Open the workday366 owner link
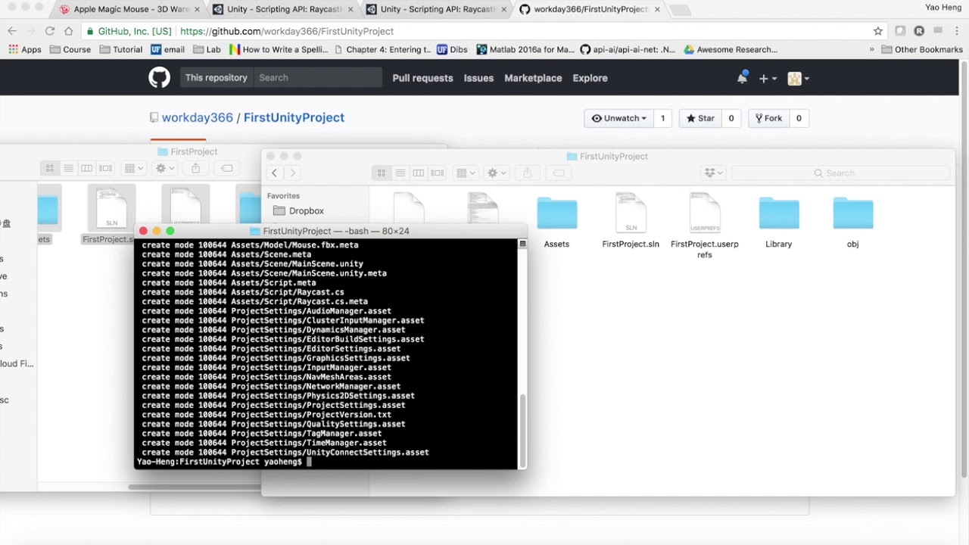The height and width of the screenshot is (545, 969). coord(198,117)
